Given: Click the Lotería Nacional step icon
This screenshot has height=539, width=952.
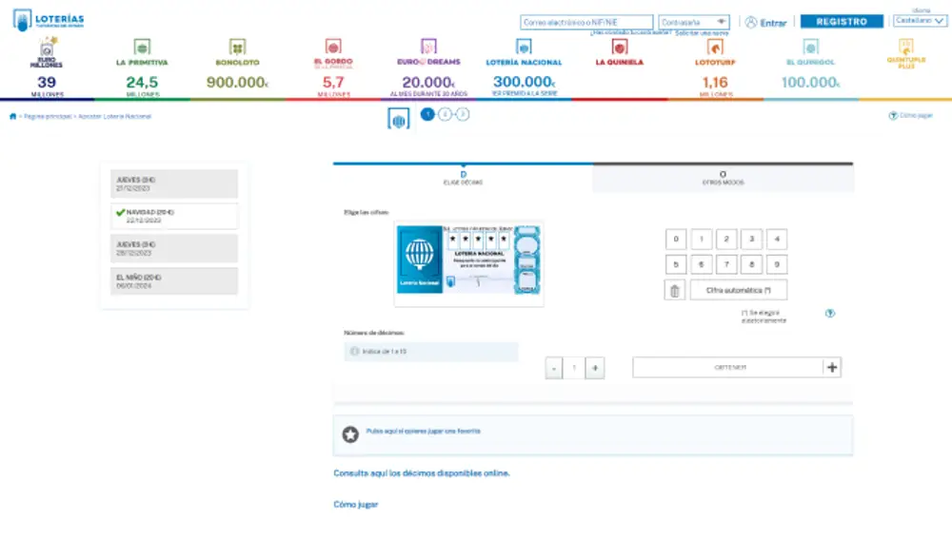Looking at the screenshot, I should click(x=398, y=119).
